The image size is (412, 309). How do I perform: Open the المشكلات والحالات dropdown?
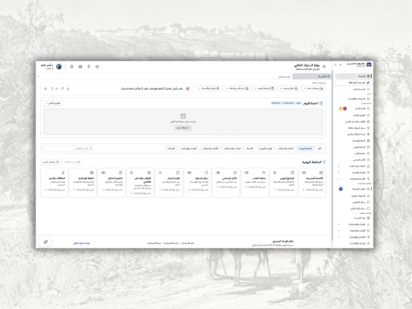(237, 89)
